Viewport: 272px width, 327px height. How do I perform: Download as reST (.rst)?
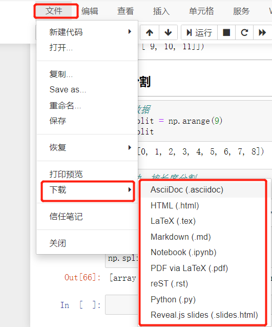pyautogui.click(x=204, y=283)
